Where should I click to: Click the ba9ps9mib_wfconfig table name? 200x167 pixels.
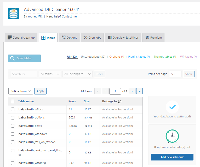pyautogui.click(x=32, y=163)
